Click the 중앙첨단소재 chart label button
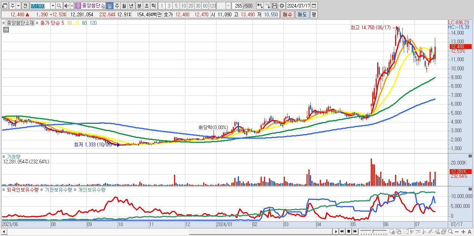 coord(21,23)
